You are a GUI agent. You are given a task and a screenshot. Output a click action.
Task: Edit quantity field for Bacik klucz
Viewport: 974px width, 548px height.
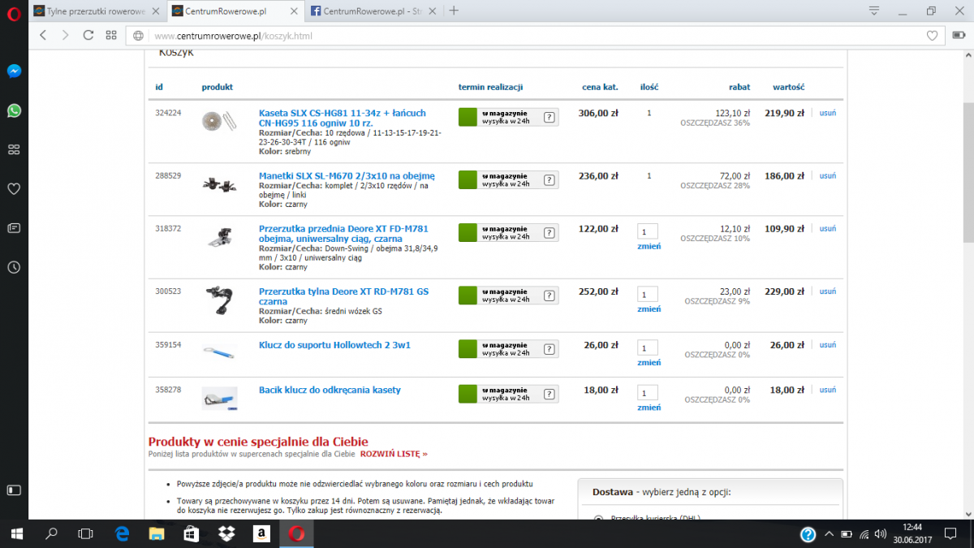pyautogui.click(x=648, y=393)
